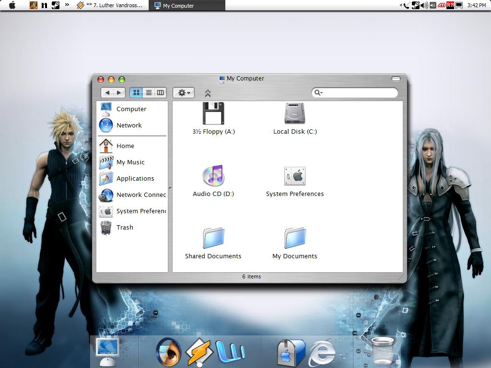Open Network Connections in the sidebar
Viewport: 491px width, 368px height.
pos(132,195)
